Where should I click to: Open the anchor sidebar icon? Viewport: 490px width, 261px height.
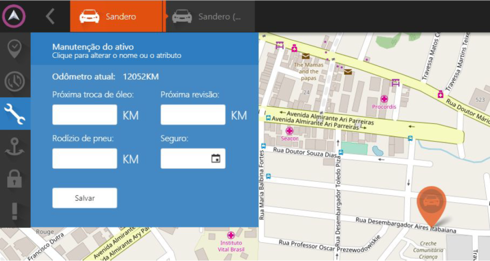pyautogui.click(x=15, y=146)
